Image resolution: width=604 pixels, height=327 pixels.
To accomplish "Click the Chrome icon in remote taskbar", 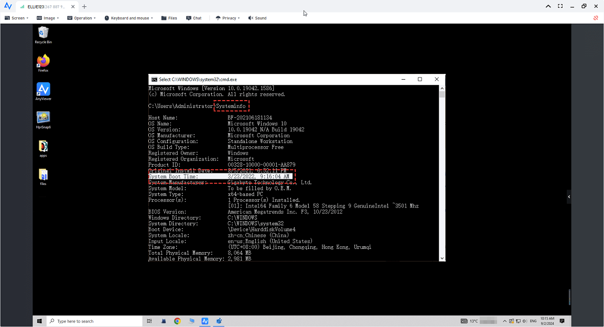I will click(177, 321).
